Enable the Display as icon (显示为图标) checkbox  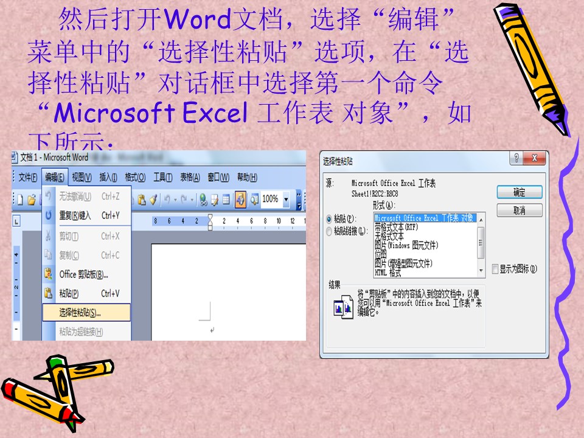(495, 269)
